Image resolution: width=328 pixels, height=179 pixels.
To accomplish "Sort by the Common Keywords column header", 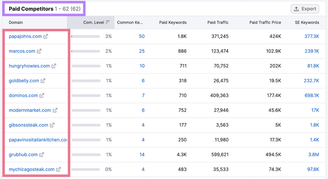I will point(130,22).
